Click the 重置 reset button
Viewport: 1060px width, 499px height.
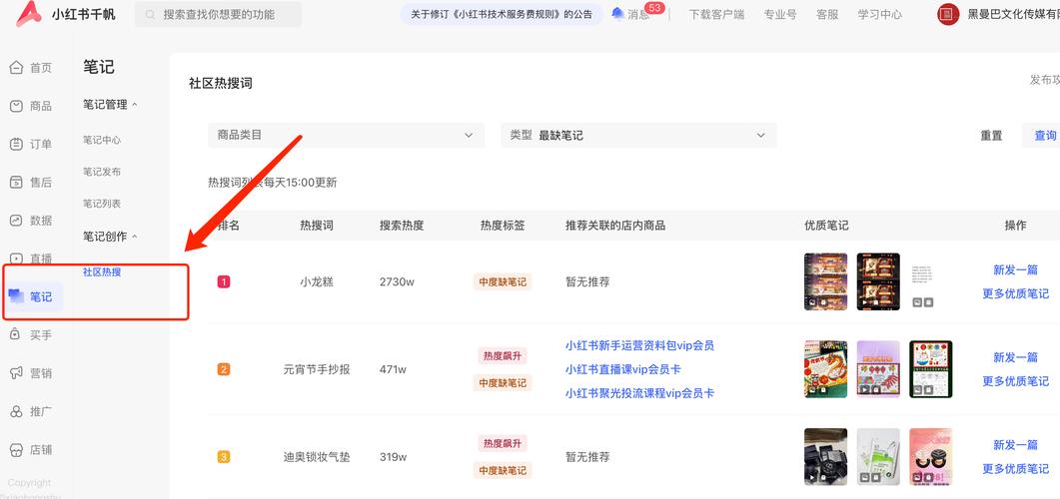pos(991,136)
